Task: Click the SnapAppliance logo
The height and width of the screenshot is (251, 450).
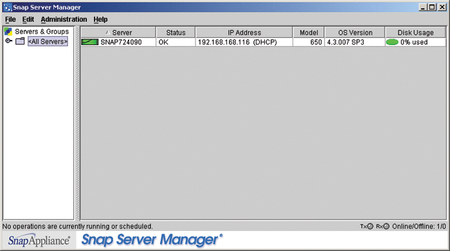Action: click(39, 240)
